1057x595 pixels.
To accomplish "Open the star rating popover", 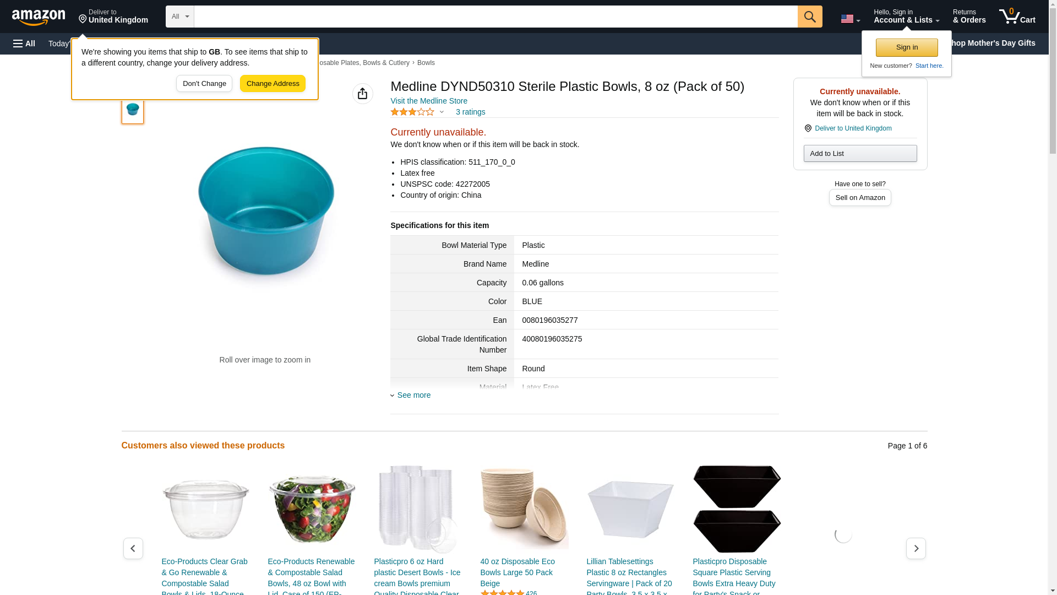I will 417,112.
